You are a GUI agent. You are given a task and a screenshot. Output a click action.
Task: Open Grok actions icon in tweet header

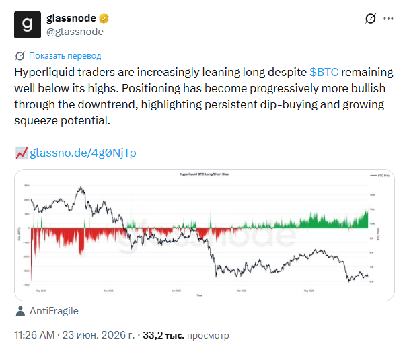pos(371,18)
